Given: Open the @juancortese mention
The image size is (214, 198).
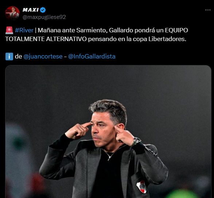Looking at the screenshot, I should pos(43,56).
